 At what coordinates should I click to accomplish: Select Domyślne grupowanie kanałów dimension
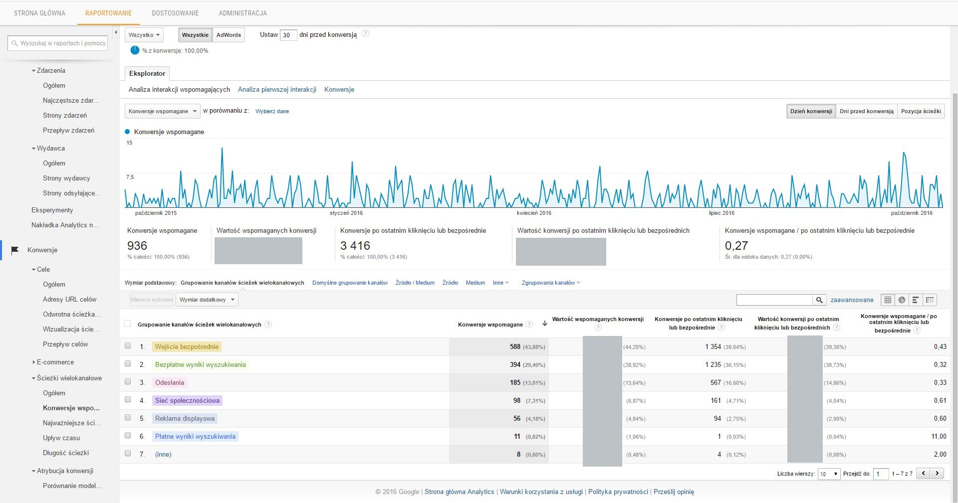pos(350,283)
